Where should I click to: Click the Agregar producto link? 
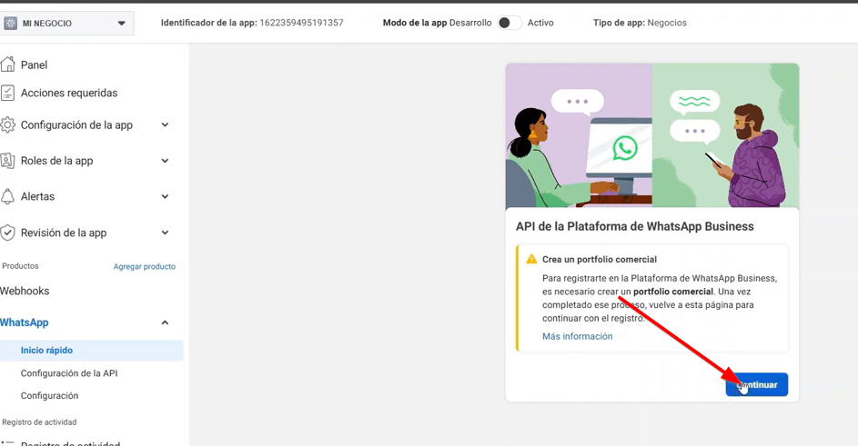(x=145, y=267)
